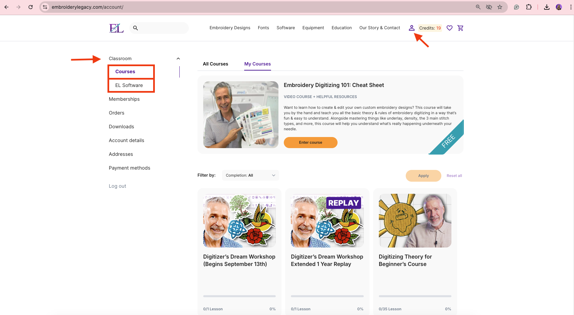
Task: Click the Digitizing Theory course progress bar
Action: tap(415, 296)
